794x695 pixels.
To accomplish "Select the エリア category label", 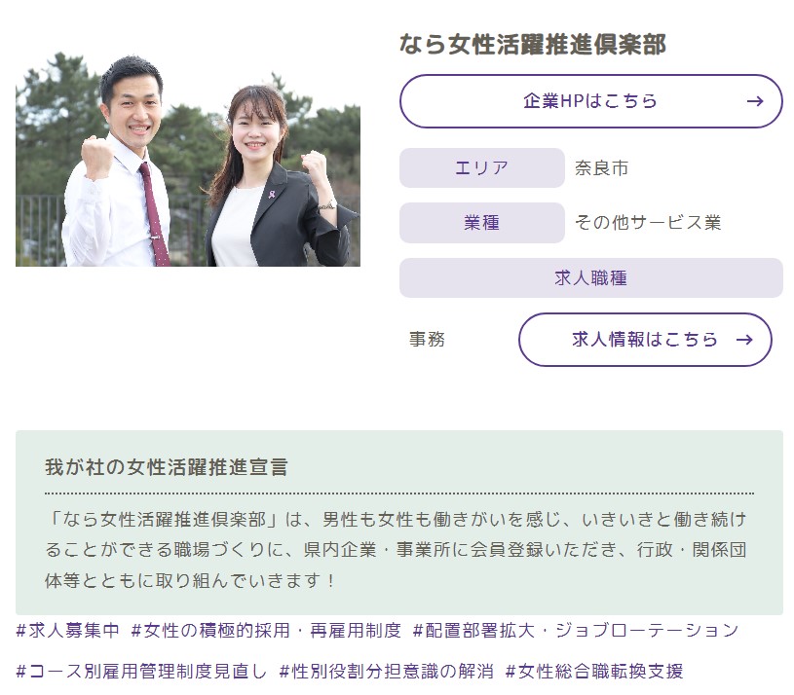I will (481, 166).
